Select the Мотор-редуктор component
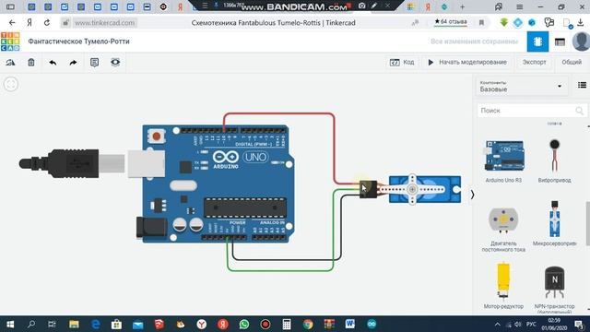The width and height of the screenshot is (590, 332). (503, 286)
